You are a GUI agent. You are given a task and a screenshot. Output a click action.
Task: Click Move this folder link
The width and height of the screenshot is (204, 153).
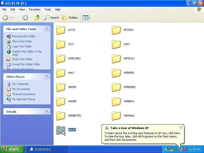click(22, 41)
